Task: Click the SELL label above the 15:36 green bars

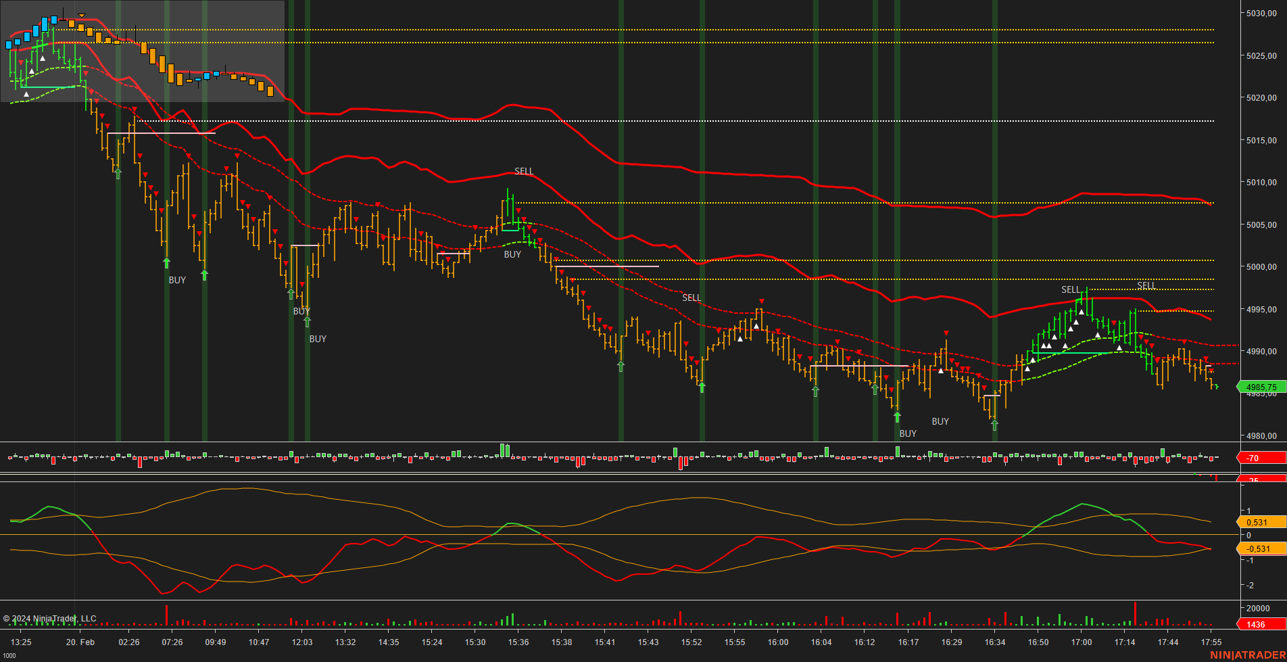Action: tap(524, 172)
